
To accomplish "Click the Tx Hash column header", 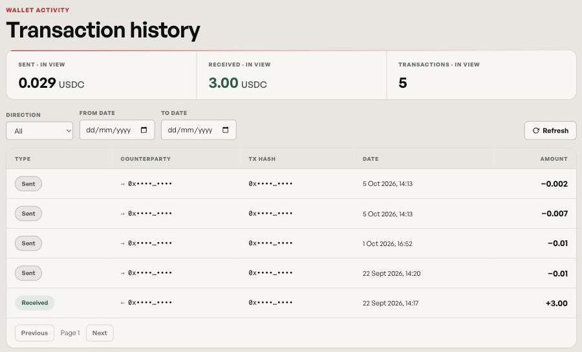I will point(262,159).
